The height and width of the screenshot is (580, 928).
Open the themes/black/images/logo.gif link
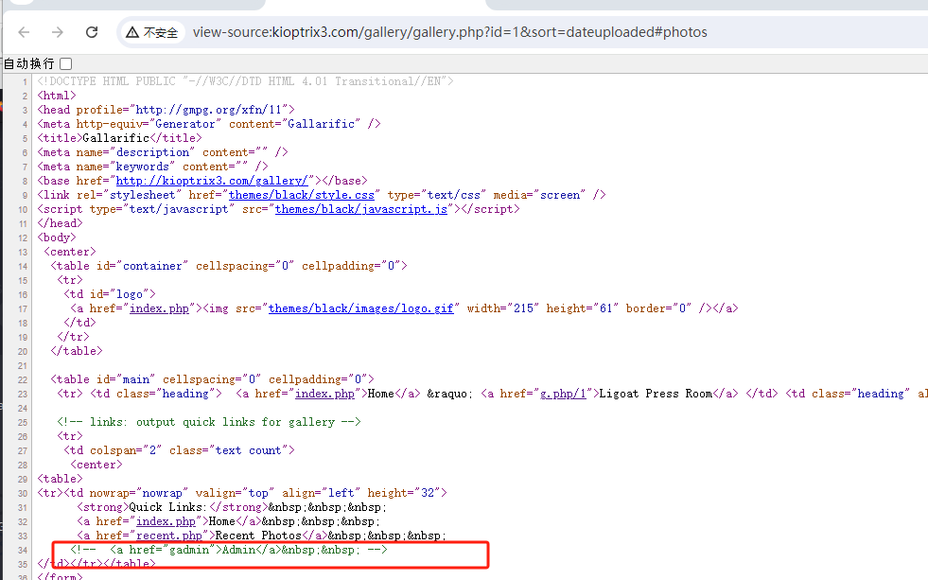[361, 308]
